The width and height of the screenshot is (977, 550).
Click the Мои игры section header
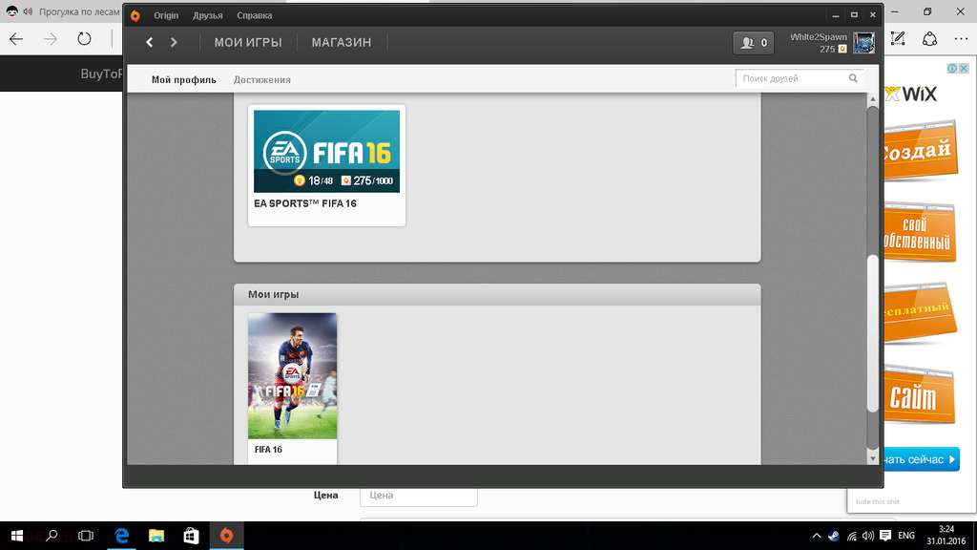click(497, 294)
